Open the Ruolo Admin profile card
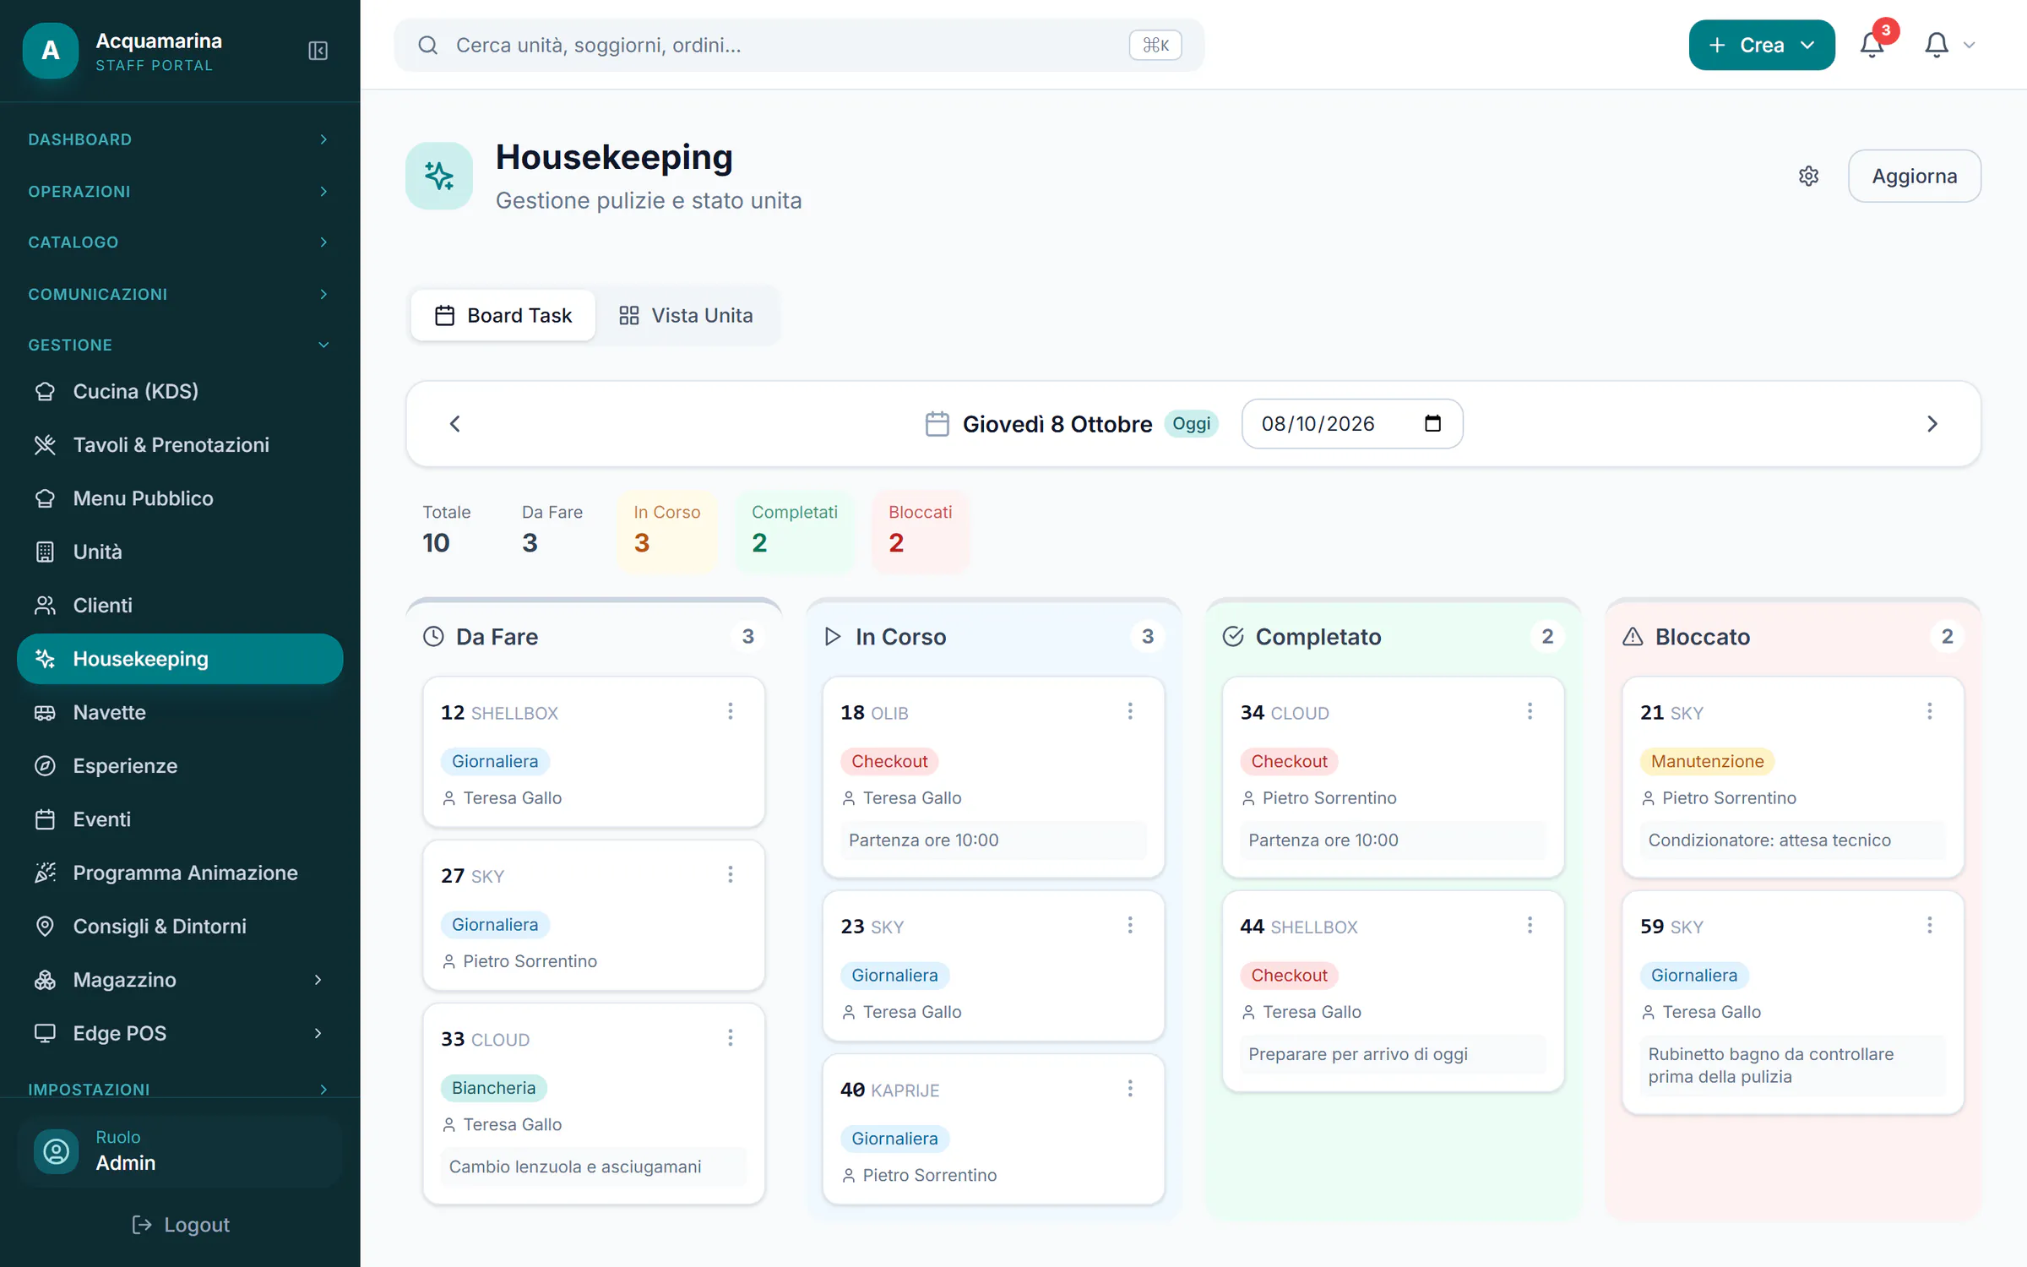This screenshot has width=2027, height=1267. click(180, 1150)
